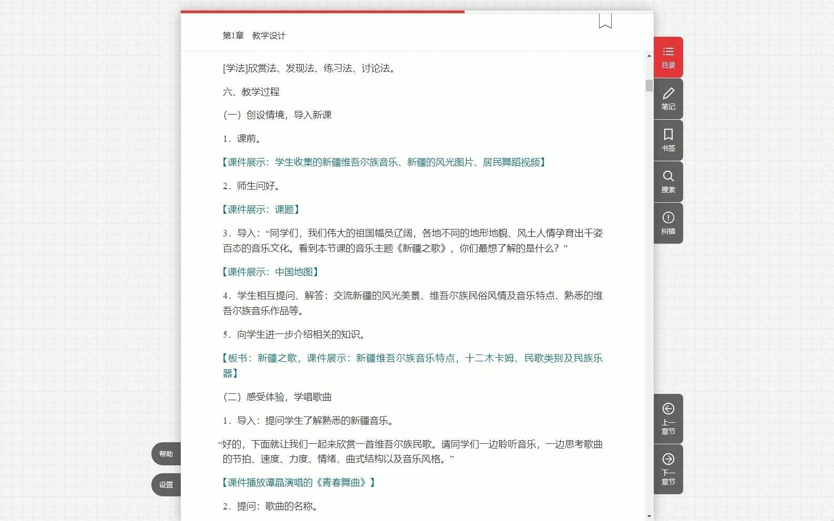
Task: Click line [学法]欣赏法、发现法、练习法、讨论法。
Action: pyautogui.click(x=310, y=68)
